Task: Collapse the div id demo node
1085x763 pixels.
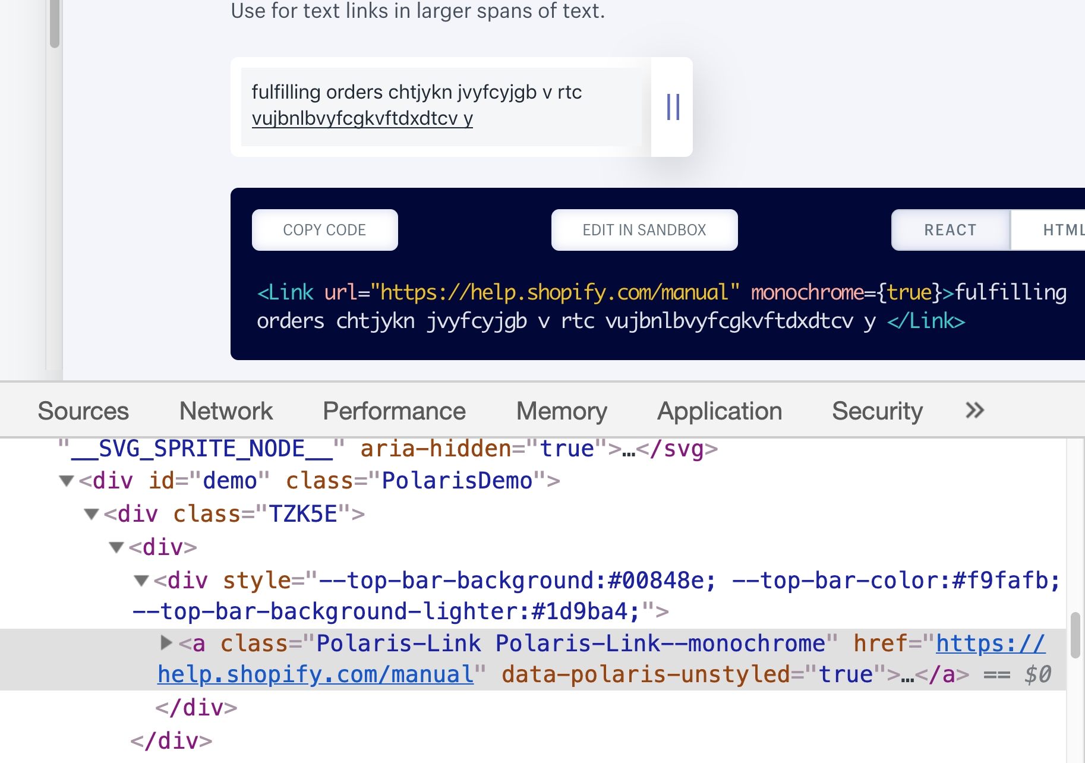Action: (67, 481)
